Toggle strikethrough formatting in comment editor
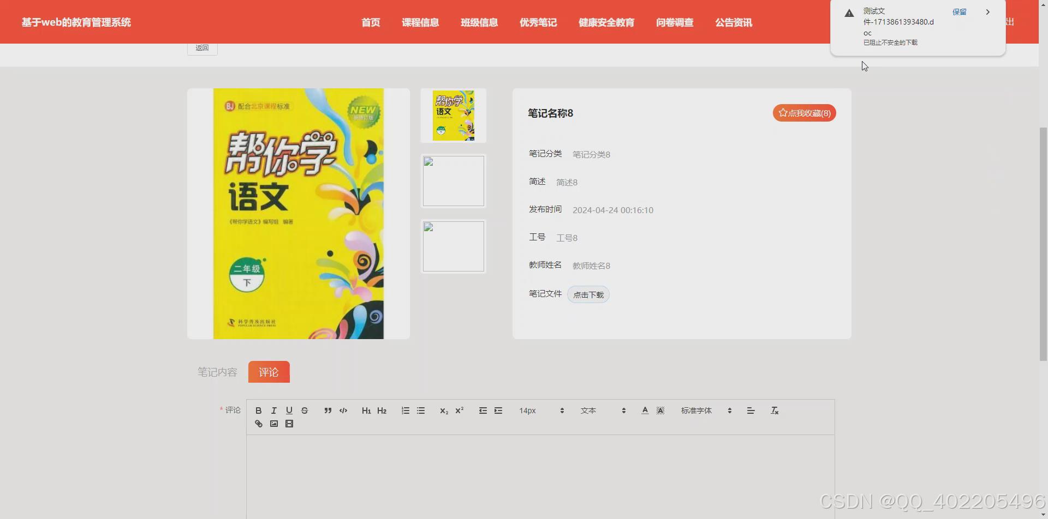 [x=305, y=411]
